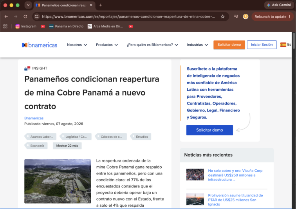Click the orange Solicitar demo button
Viewport: 296px width, 209px height.
[229, 45]
